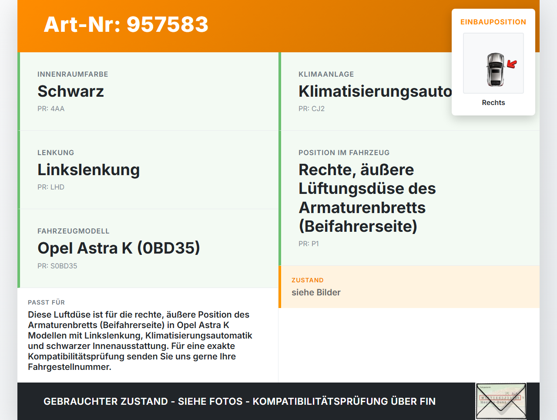Select the Innenraumfarbe color indicator bar
Screen dimensions: 557x420
point(18,91)
